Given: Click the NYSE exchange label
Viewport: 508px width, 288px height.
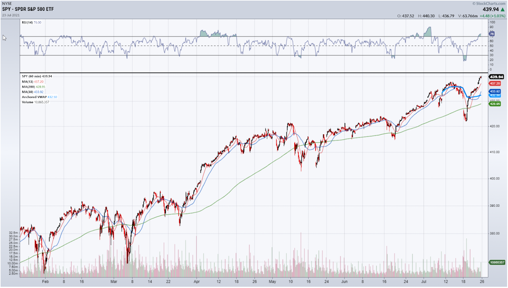Looking at the screenshot, I should click(7, 3).
